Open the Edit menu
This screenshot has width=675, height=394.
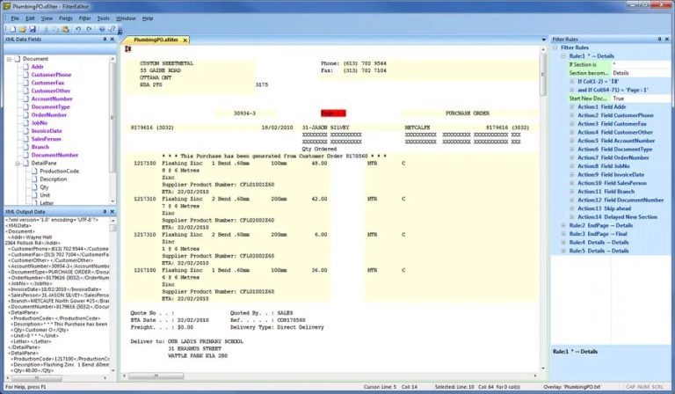tap(30, 18)
